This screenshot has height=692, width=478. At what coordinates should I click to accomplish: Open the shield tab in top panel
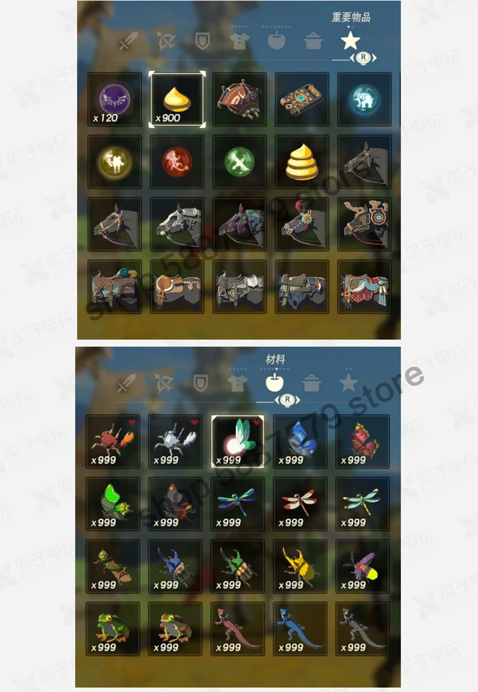pyautogui.click(x=202, y=41)
